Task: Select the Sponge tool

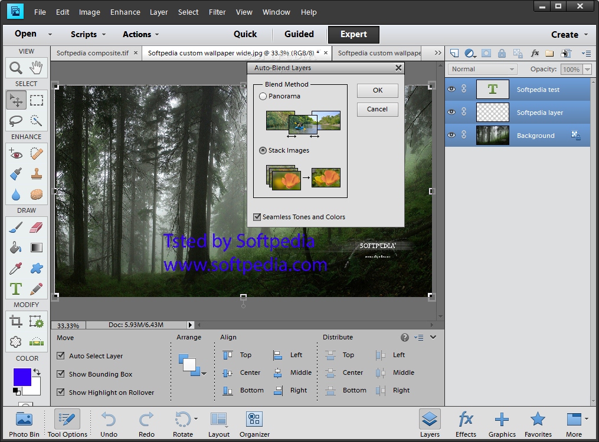Action: (36, 194)
